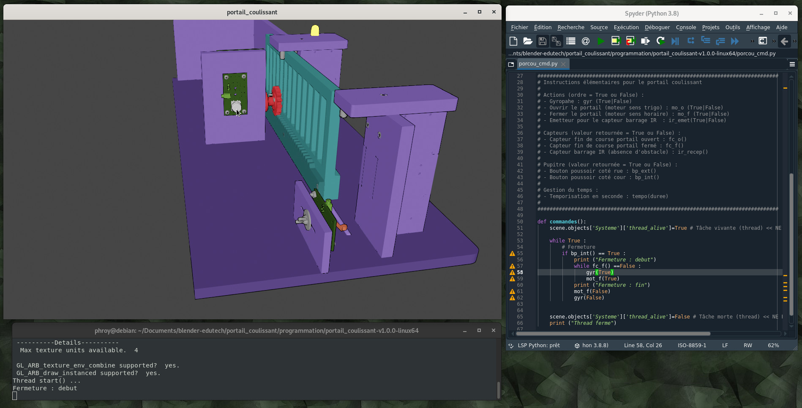Screen dimensions: 802x408
Task: Expand hidden toolbar items after maximize pane
Action: pyautogui.click(x=774, y=41)
